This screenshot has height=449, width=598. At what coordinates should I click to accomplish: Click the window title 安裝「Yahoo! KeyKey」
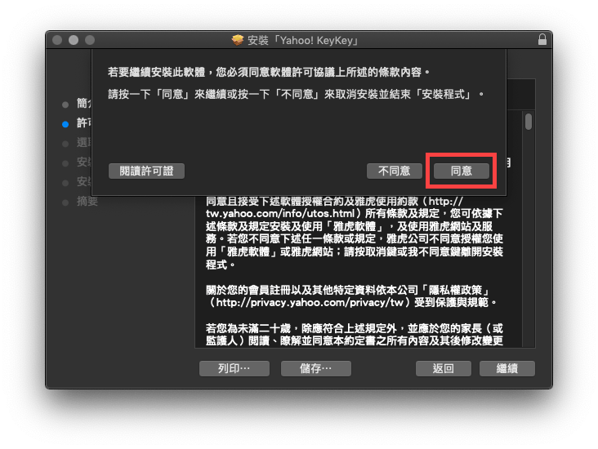tap(303, 40)
